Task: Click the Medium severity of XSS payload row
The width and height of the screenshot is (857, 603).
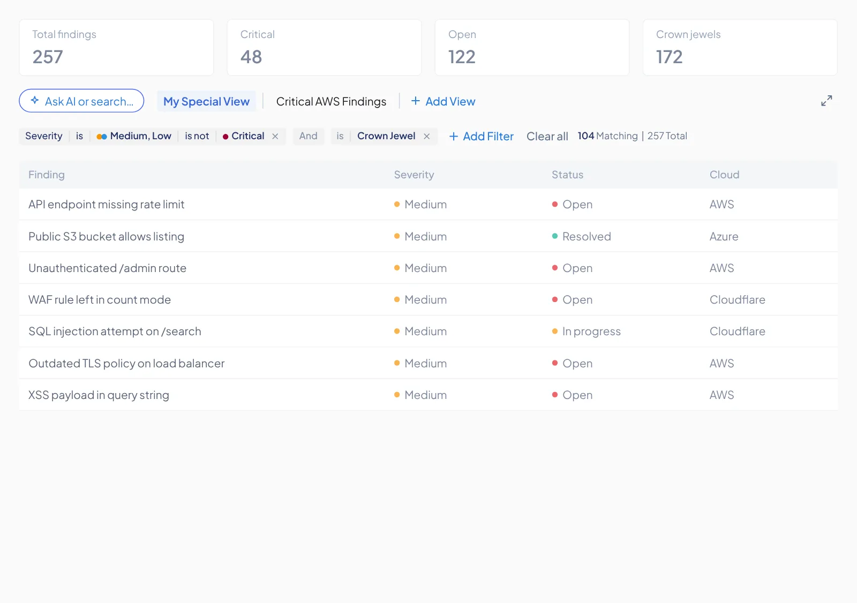Action: tap(420, 395)
